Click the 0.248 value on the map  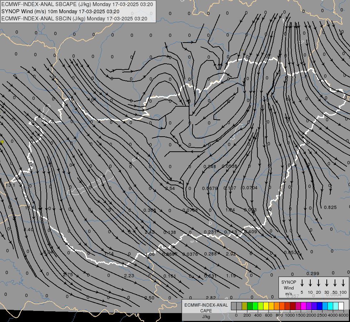coord(209,166)
